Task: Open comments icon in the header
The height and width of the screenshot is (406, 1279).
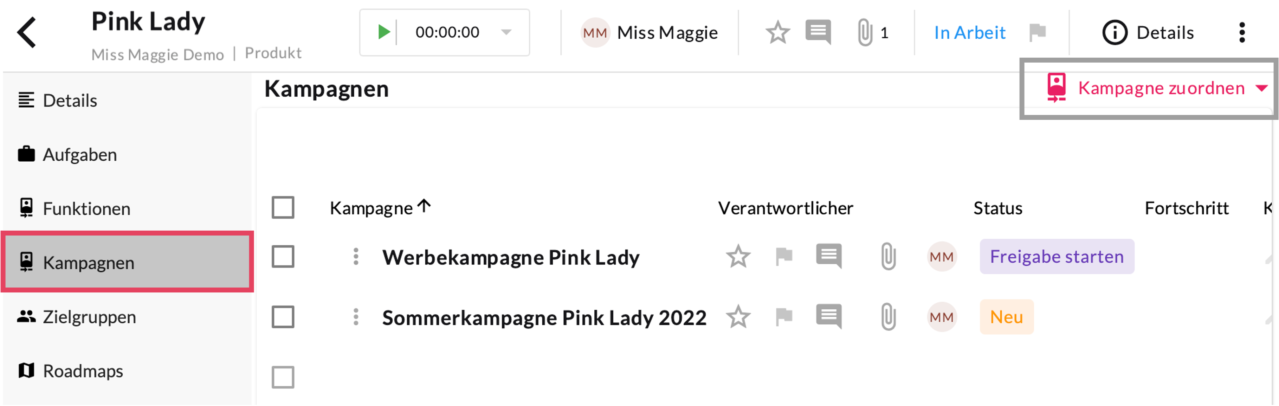Action: point(818,33)
